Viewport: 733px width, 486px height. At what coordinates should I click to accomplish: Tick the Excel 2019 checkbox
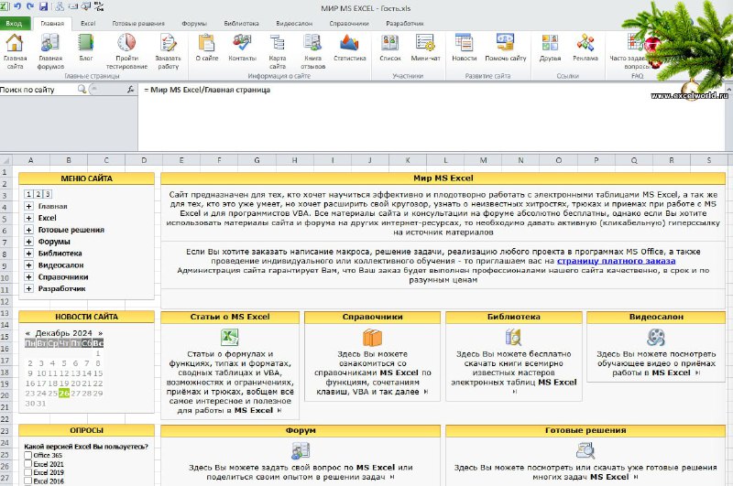pyautogui.click(x=28, y=472)
